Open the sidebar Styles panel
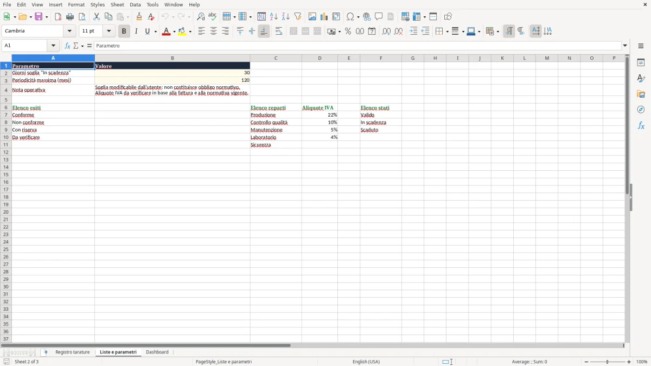Viewport: 651px width, 366px height. [x=641, y=78]
